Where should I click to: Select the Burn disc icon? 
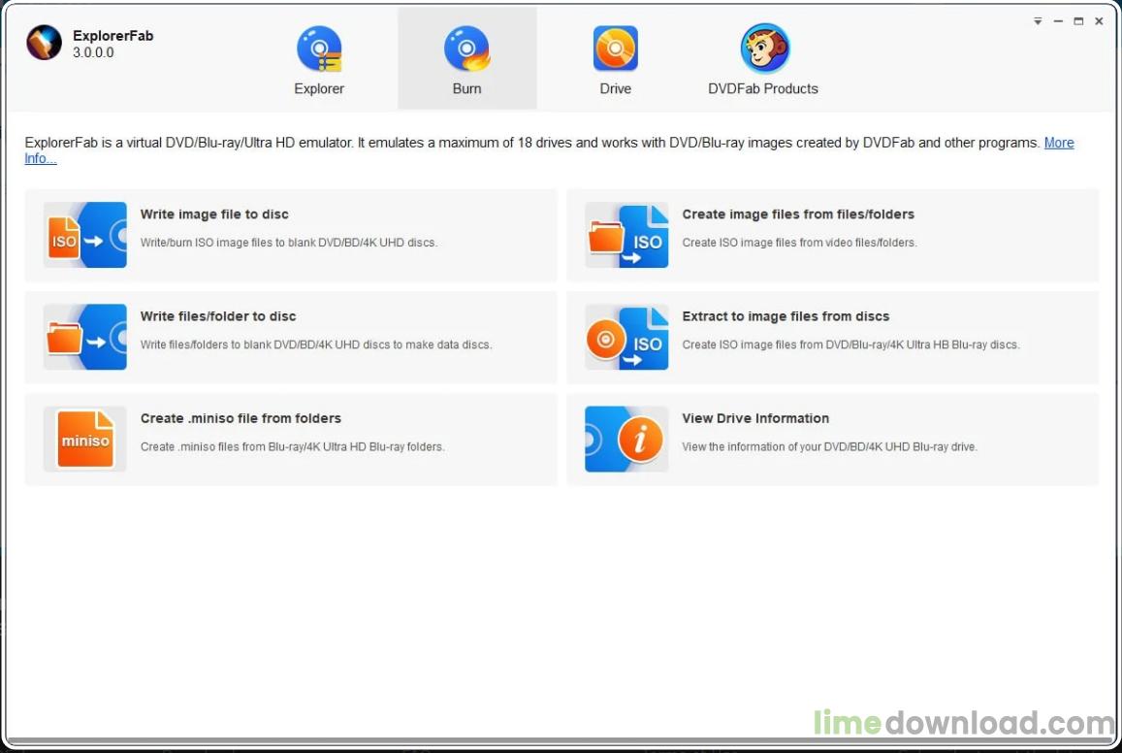coord(466,49)
